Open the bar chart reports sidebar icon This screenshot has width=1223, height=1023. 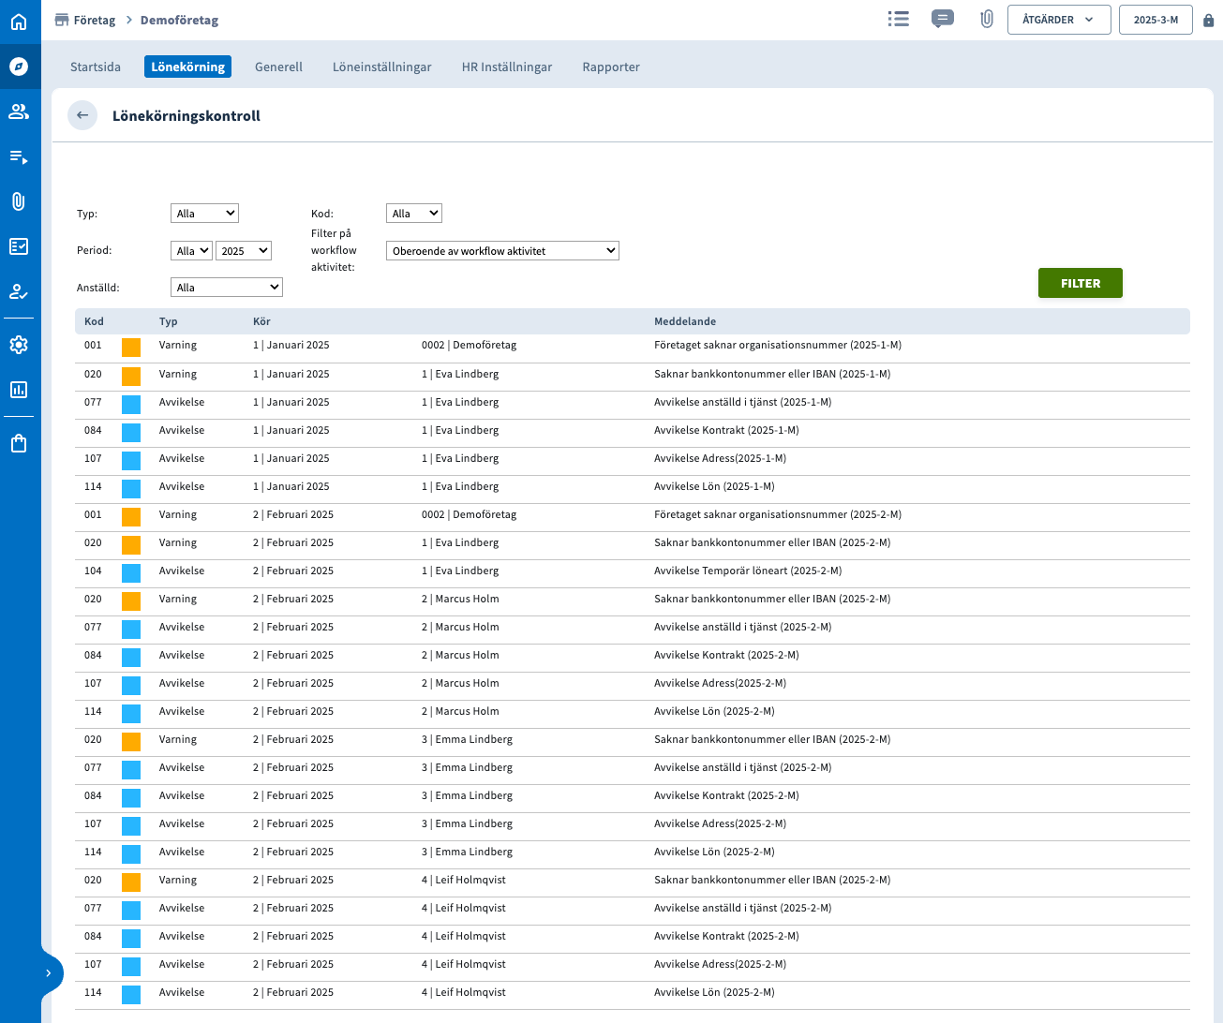[x=19, y=390]
